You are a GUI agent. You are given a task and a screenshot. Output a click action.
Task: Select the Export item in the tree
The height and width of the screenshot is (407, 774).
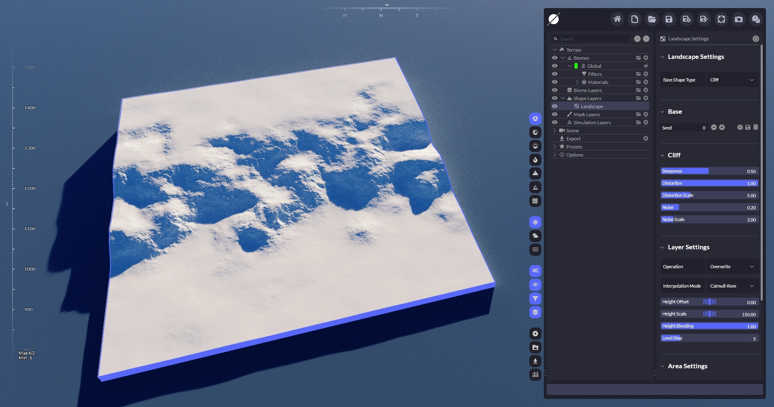(x=573, y=139)
